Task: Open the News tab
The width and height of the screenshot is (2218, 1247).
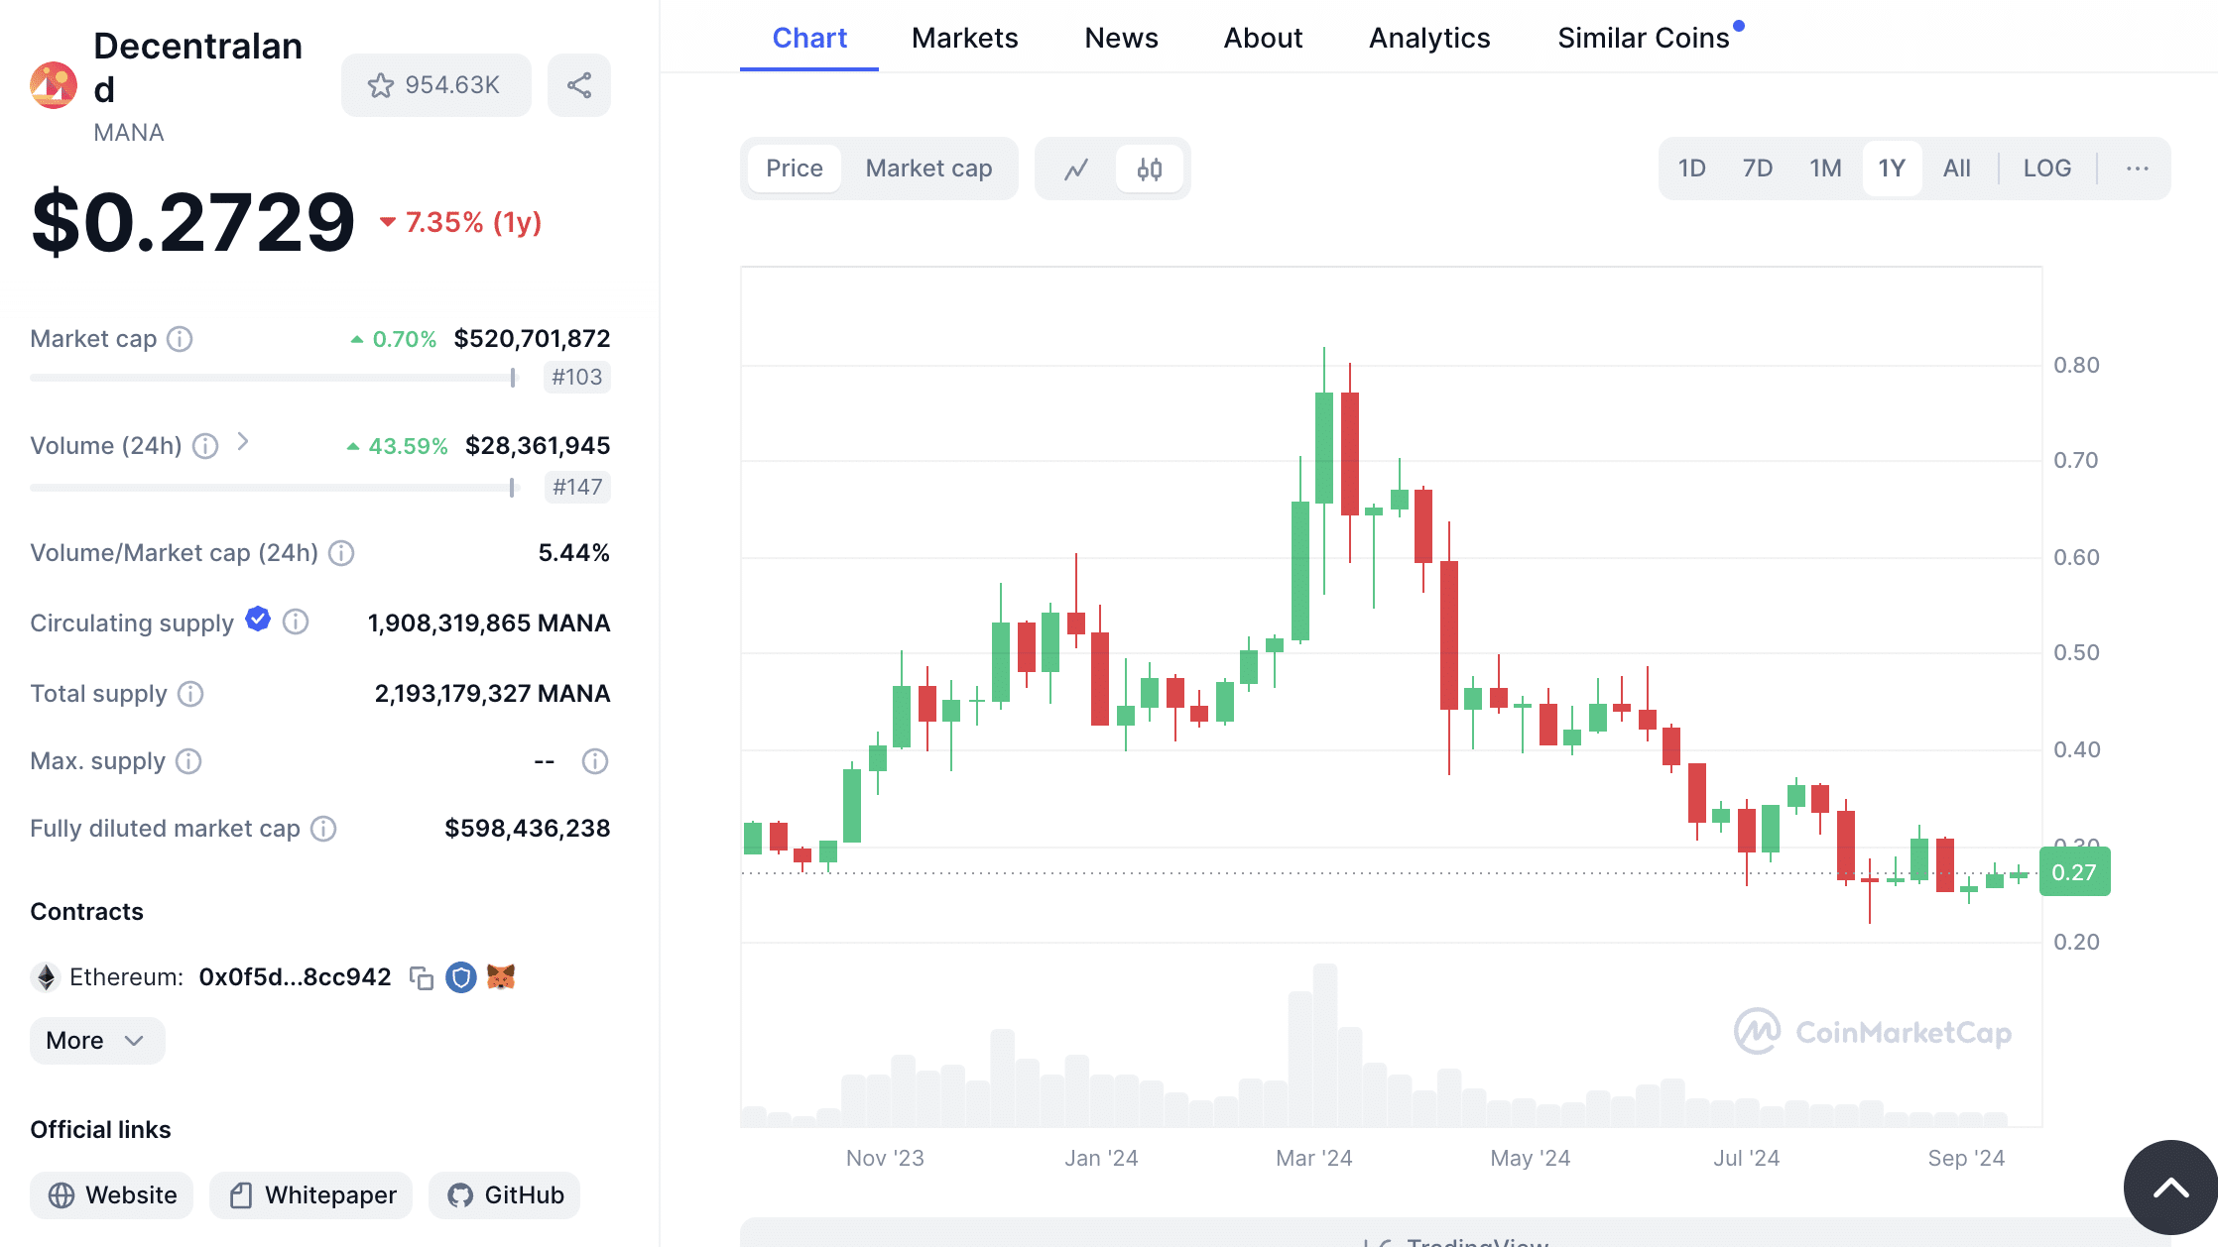Action: 1121,38
